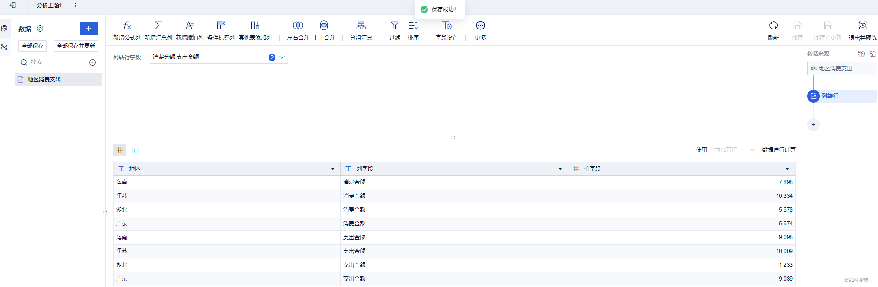The image size is (878, 287).
Task: Select the left sidebar component icon
Action: (x=5, y=47)
